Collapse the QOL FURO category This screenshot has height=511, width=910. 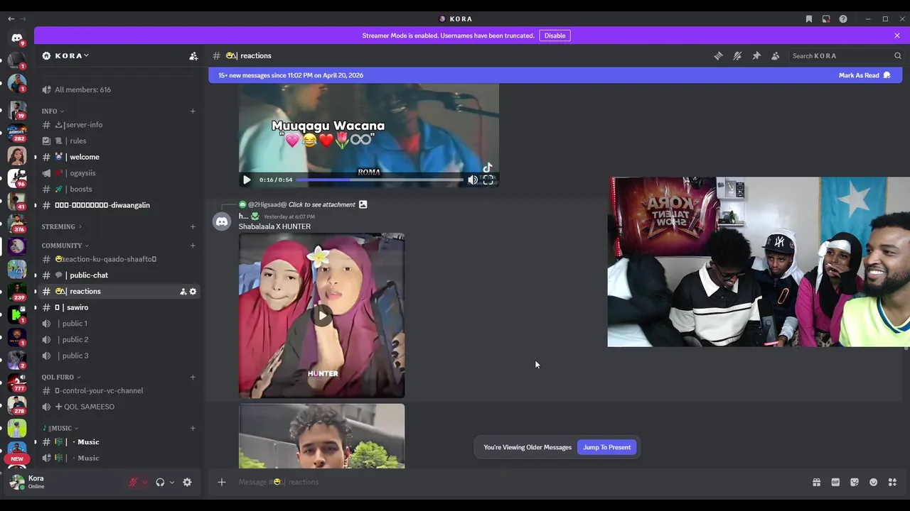point(61,377)
